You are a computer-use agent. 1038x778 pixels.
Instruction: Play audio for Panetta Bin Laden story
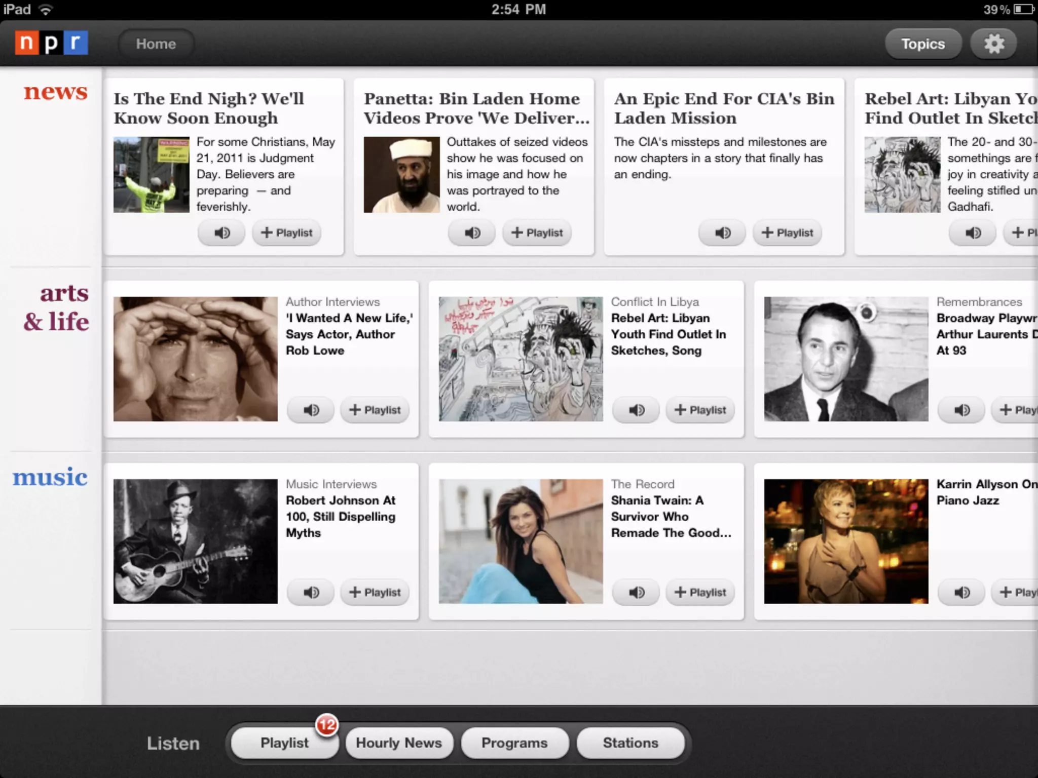click(472, 233)
